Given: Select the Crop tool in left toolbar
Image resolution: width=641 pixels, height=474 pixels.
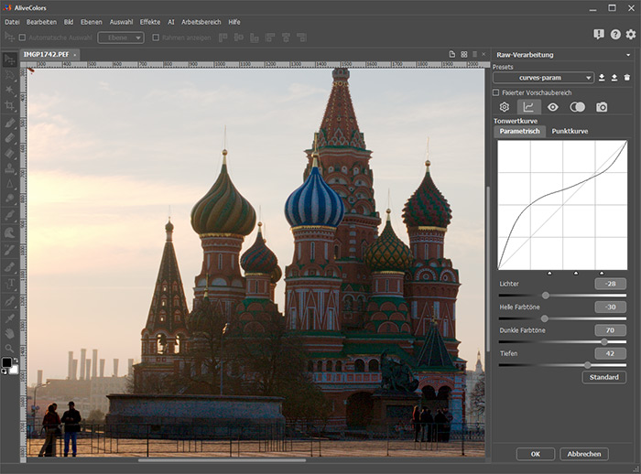Looking at the screenshot, I should [x=9, y=106].
